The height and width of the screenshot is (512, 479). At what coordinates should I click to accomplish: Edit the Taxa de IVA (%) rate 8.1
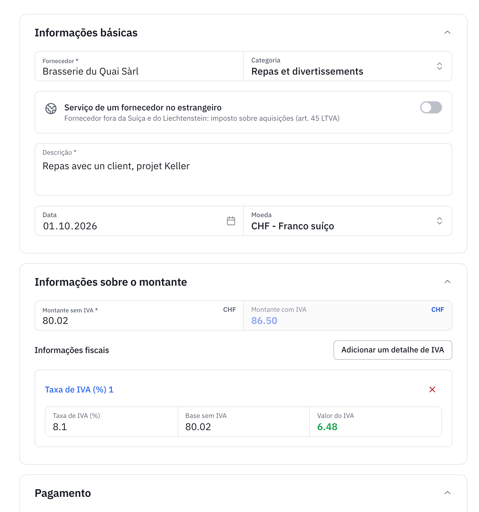point(112,422)
